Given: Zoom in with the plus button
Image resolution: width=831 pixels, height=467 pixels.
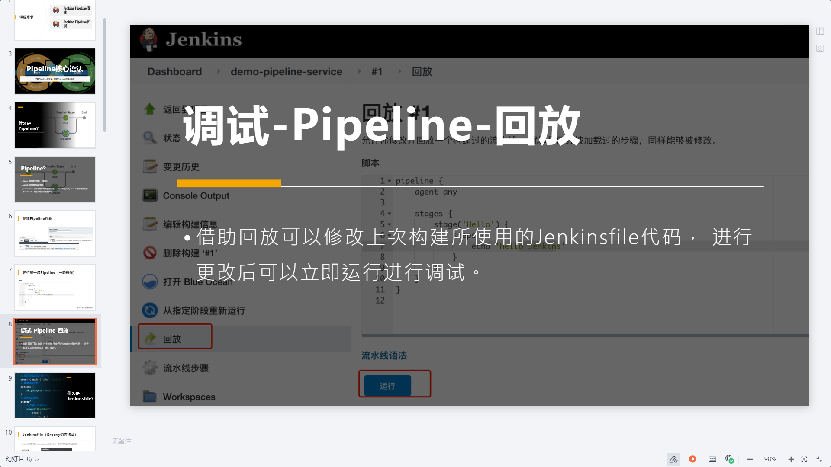Looking at the screenshot, I should (791, 459).
